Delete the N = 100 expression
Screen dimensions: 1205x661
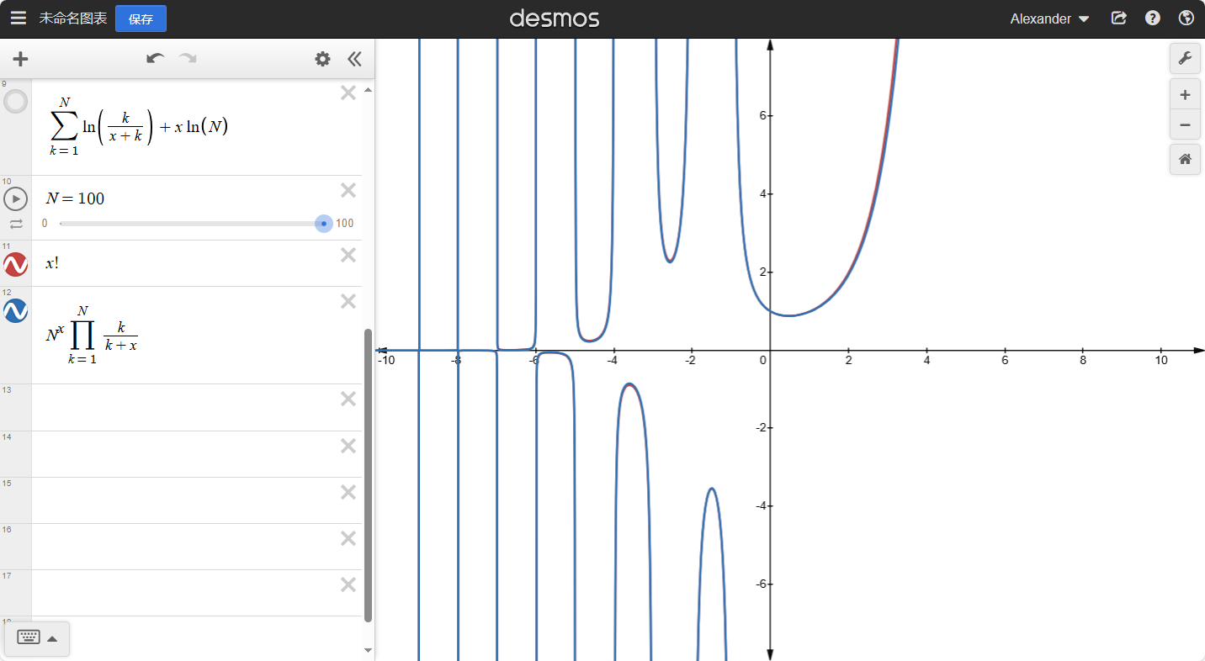[x=348, y=191]
